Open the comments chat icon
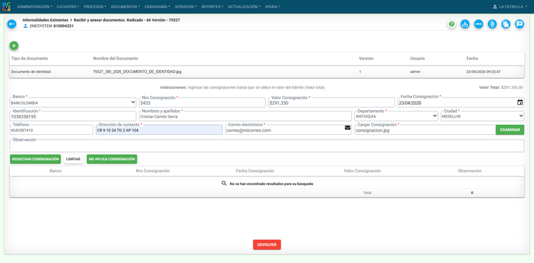 (x=519, y=24)
